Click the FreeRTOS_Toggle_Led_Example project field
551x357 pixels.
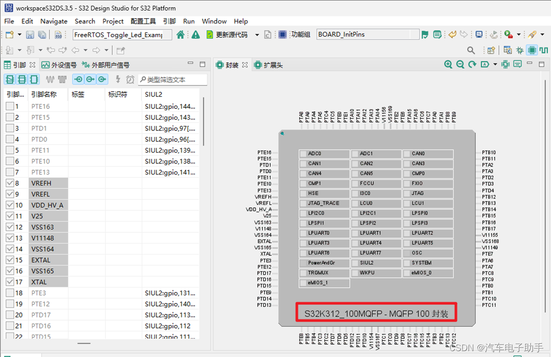pos(122,34)
